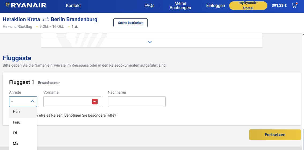Select Herr from the Anrede list
The image size is (304, 150).
pyautogui.click(x=17, y=111)
